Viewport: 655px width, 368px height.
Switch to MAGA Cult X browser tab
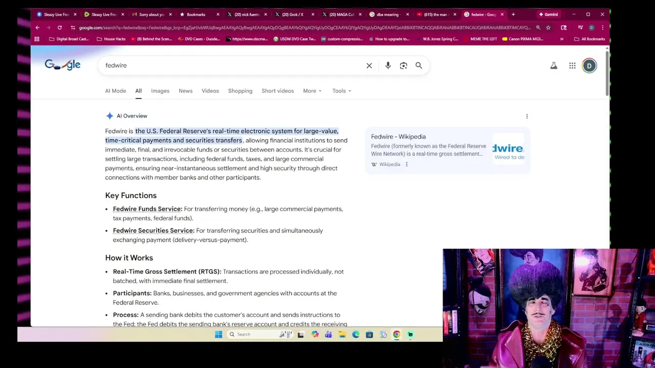pyautogui.click(x=342, y=14)
